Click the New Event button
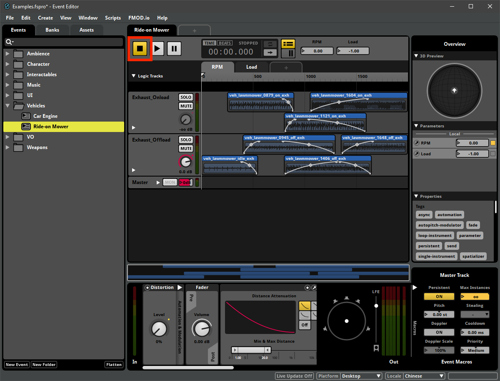The height and width of the screenshot is (381, 500). pos(16,364)
